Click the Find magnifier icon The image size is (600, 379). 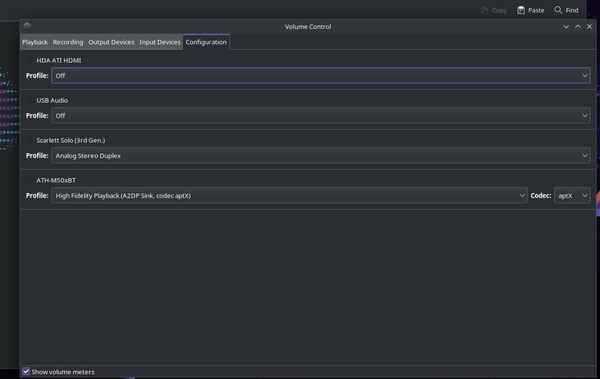(x=558, y=10)
